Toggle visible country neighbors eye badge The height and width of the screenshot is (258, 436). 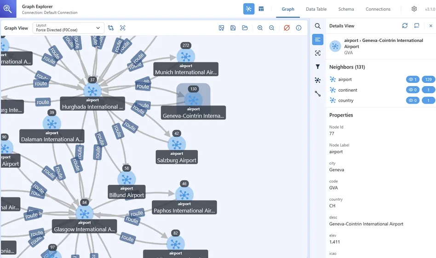[413, 100]
